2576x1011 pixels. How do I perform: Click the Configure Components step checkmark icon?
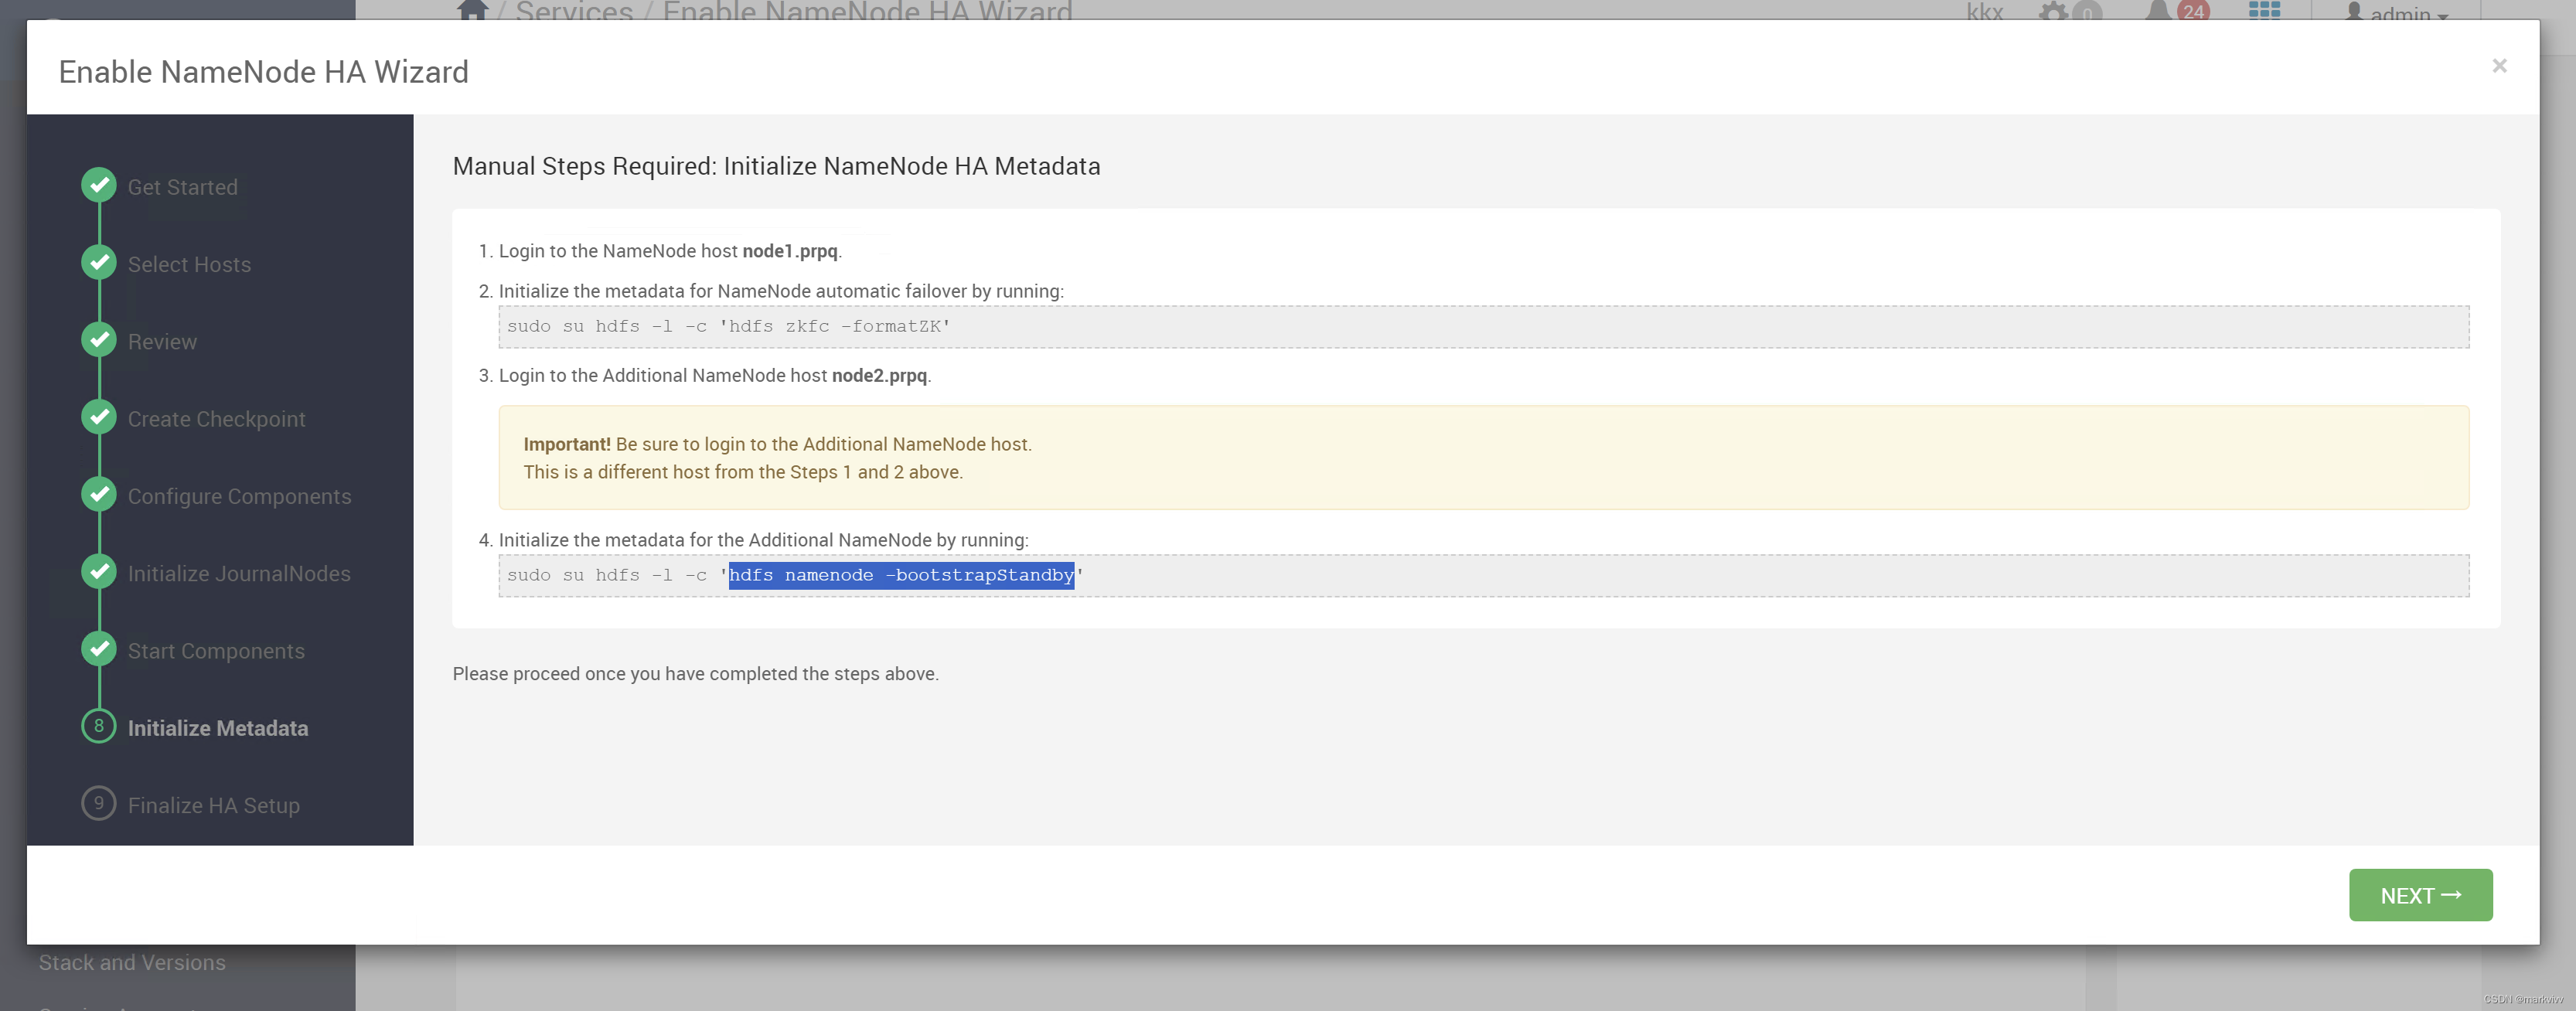[99, 494]
